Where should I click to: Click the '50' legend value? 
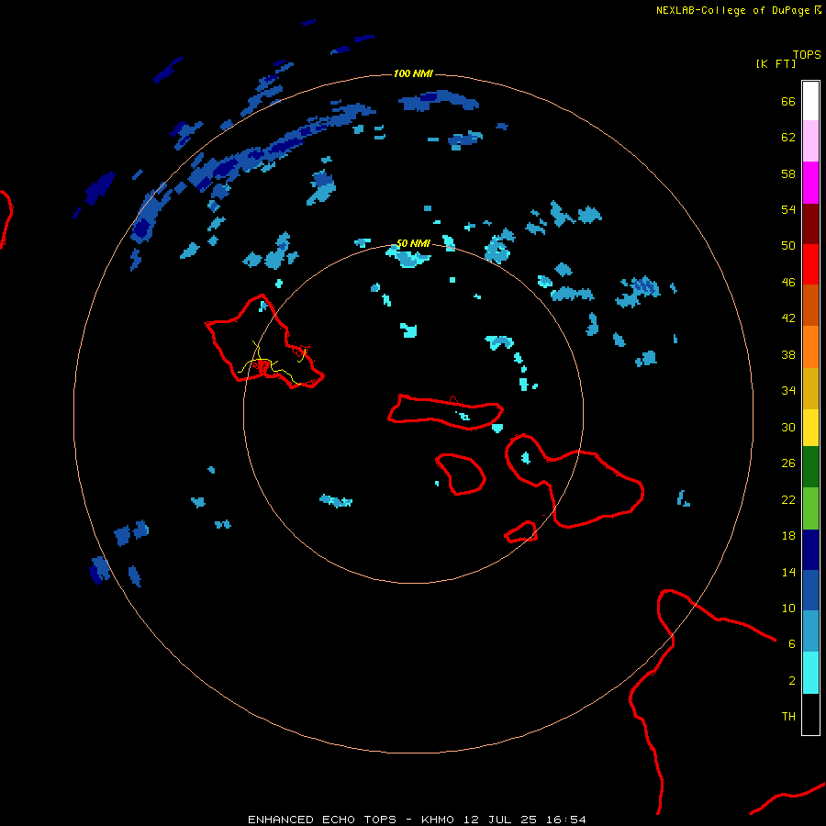click(x=788, y=245)
